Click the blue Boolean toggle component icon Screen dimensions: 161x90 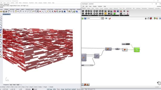(118, 11)
